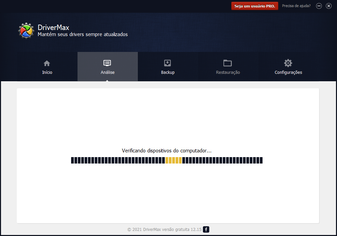337x236 pixels.
Task: Click the Restauração folder icon
Action: (x=228, y=63)
